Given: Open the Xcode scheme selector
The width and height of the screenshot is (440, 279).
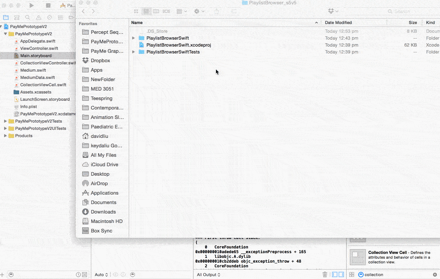Looking at the screenshot, I should (x=67, y=5).
